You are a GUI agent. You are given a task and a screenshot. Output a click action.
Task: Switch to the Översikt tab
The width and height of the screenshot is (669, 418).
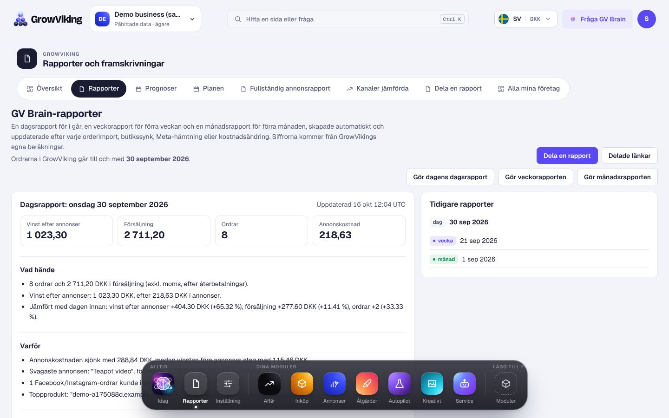(45, 89)
